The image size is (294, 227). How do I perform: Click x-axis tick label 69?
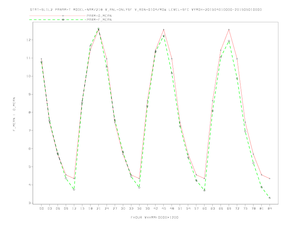pyautogui.click(x=229, y=208)
